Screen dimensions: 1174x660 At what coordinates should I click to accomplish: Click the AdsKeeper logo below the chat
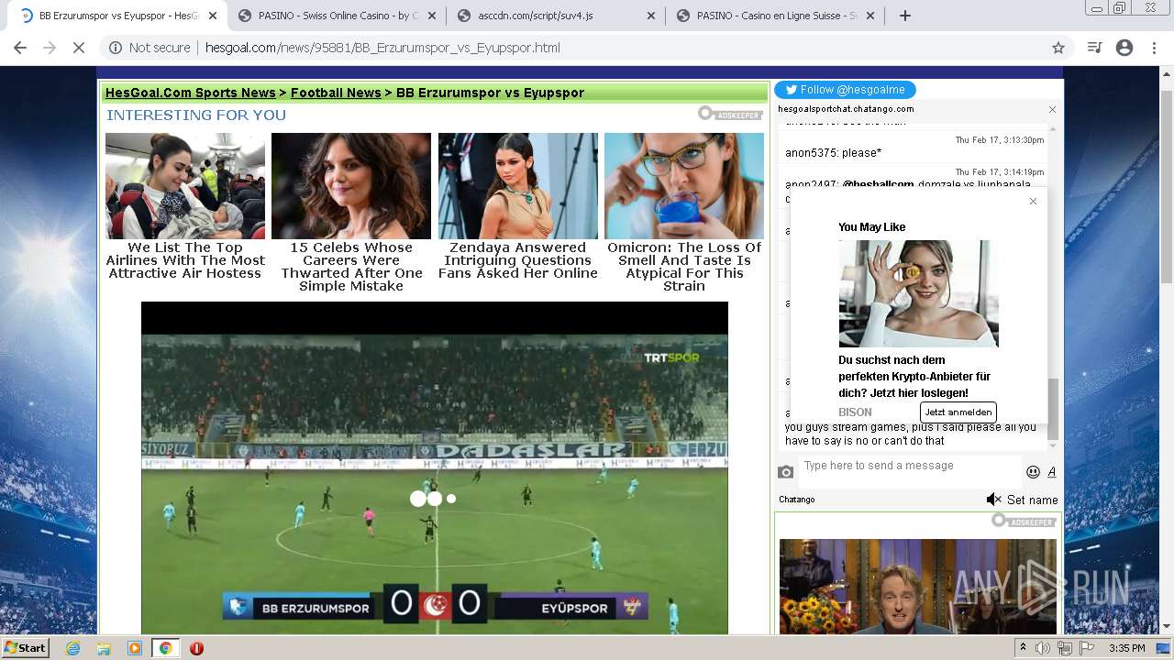tap(1024, 521)
